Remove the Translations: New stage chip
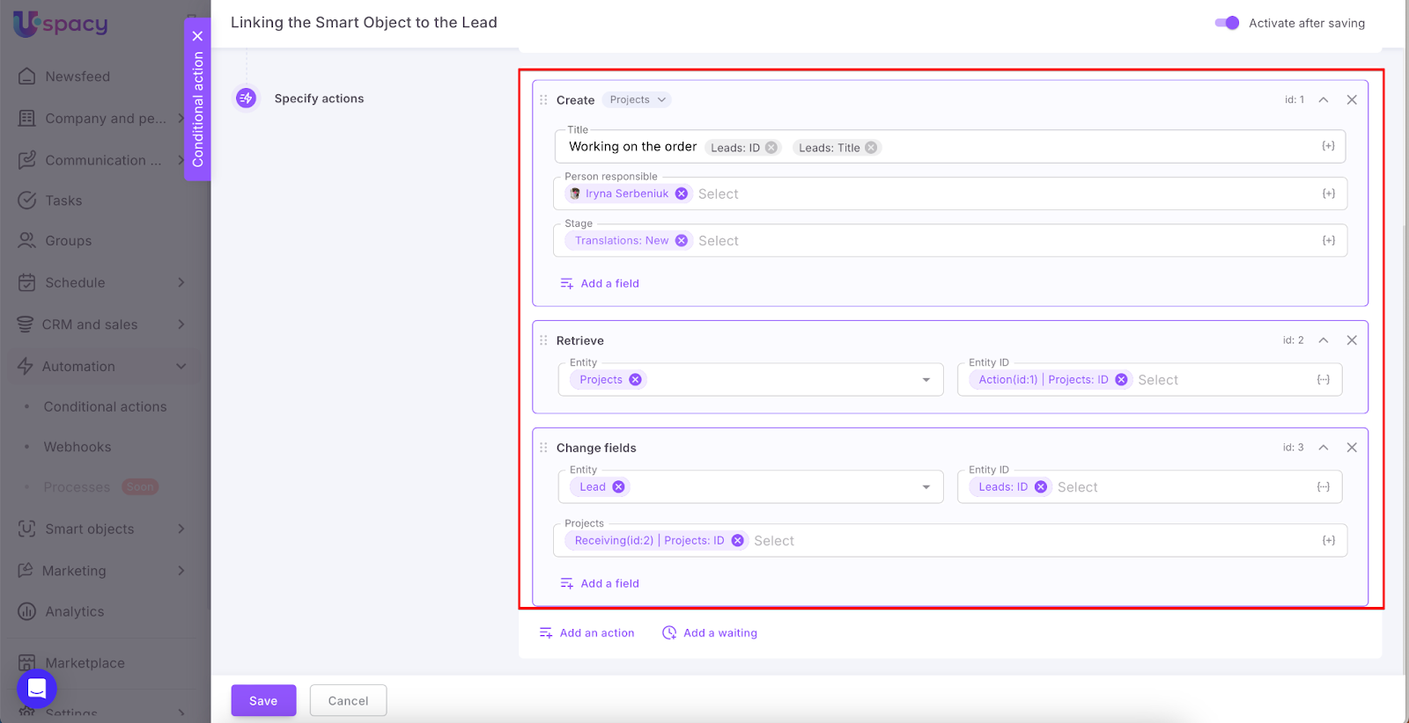Viewport: 1409px width, 723px height. [682, 241]
